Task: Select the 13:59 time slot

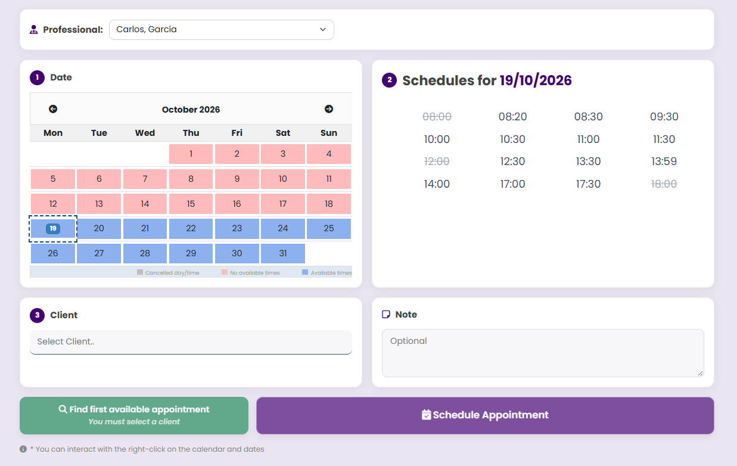Action: pos(664,161)
